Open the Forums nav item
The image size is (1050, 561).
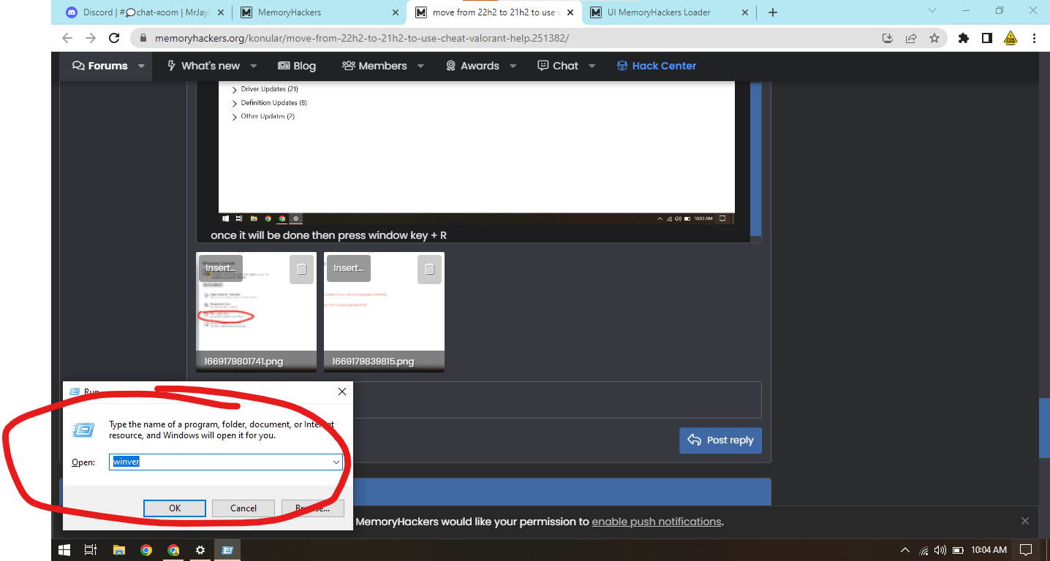tap(100, 66)
